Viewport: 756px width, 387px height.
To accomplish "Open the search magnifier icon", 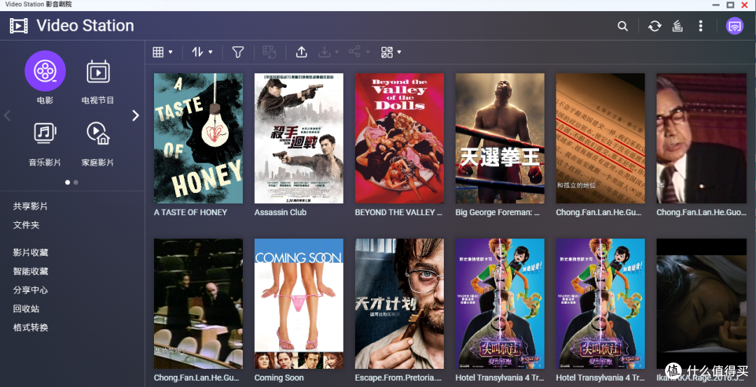I will (x=622, y=26).
